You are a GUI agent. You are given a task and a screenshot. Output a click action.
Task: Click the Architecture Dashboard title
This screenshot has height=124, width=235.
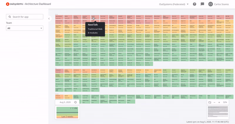38,4
